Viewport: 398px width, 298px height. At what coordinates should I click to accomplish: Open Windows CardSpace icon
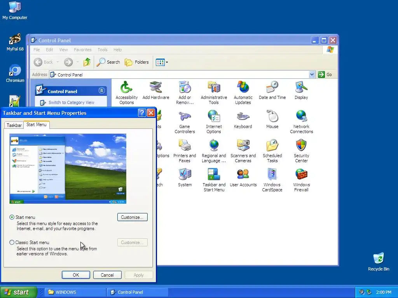tap(272, 180)
